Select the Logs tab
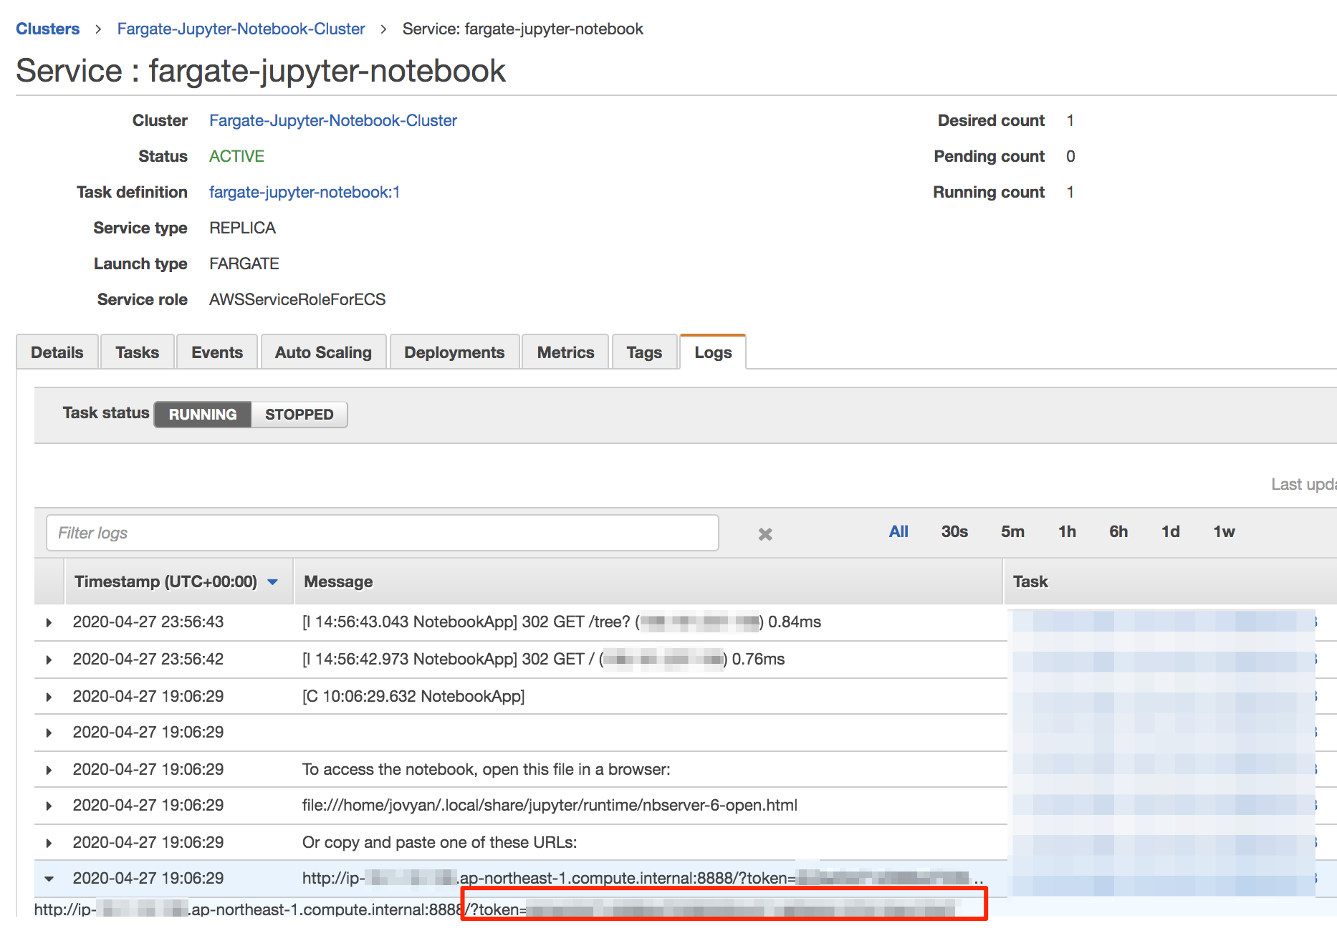Viewport: 1337px width, 951px height. point(713,352)
